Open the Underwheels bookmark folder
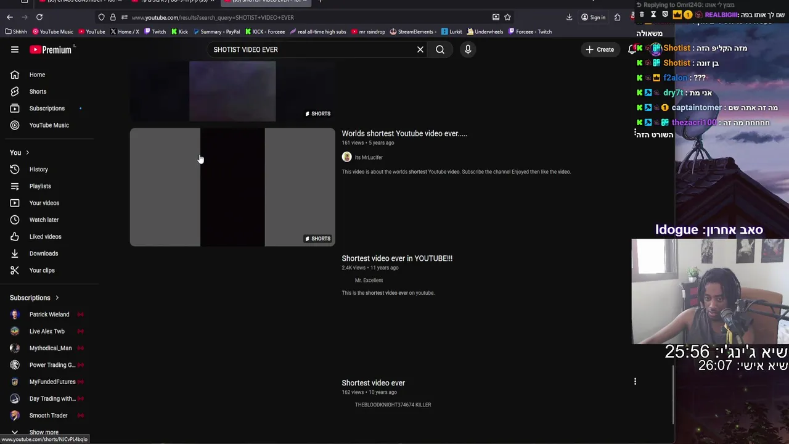The image size is (789, 444). (x=485, y=31)
